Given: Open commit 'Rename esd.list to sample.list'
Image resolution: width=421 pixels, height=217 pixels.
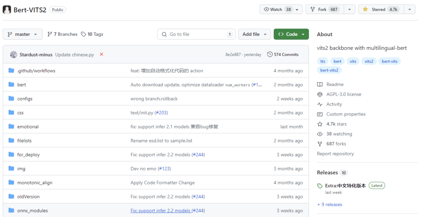Looking at the screenshot, I should tap(161, 141).
